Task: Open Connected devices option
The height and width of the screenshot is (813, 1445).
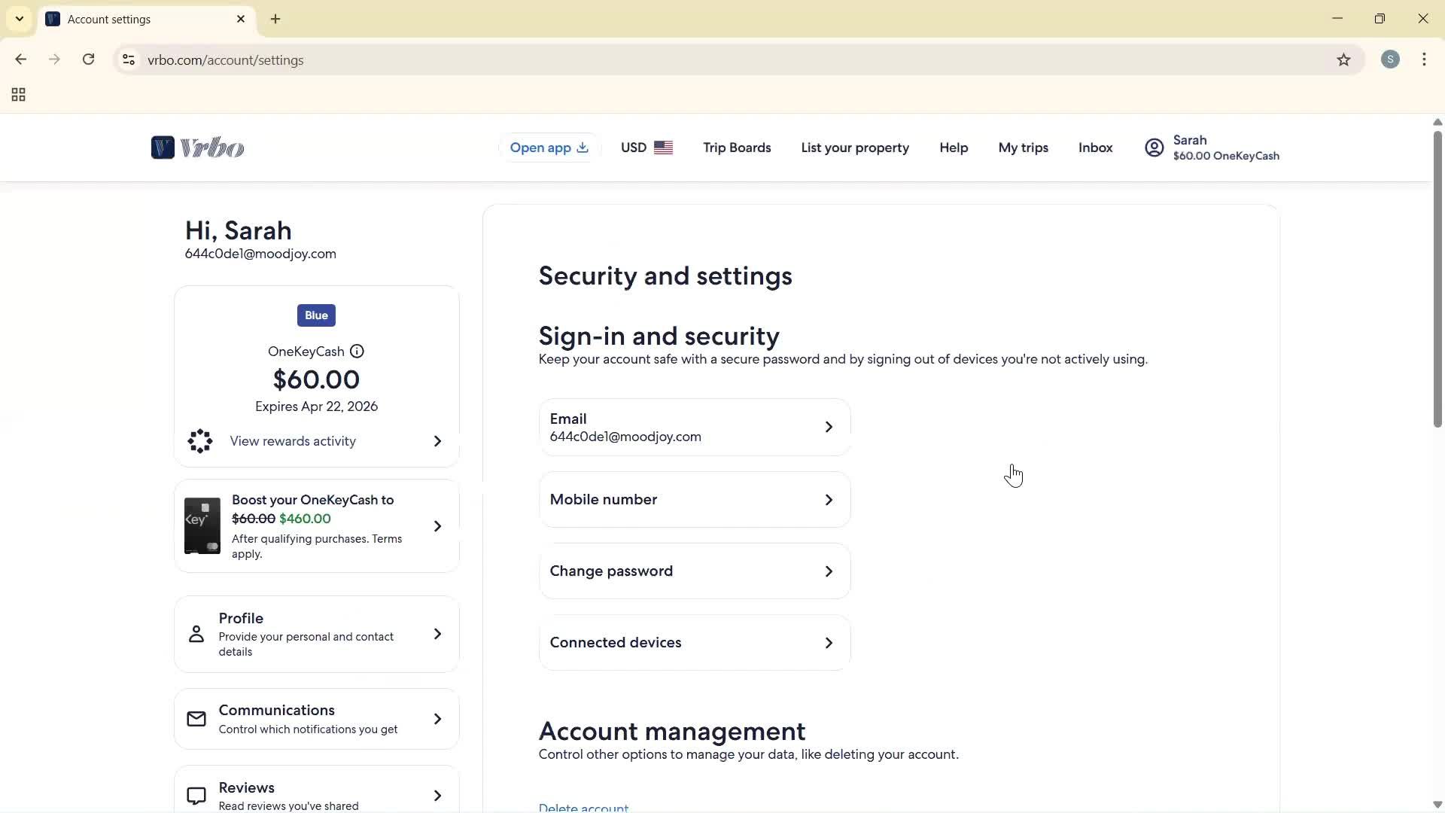Action: point(694,643)
